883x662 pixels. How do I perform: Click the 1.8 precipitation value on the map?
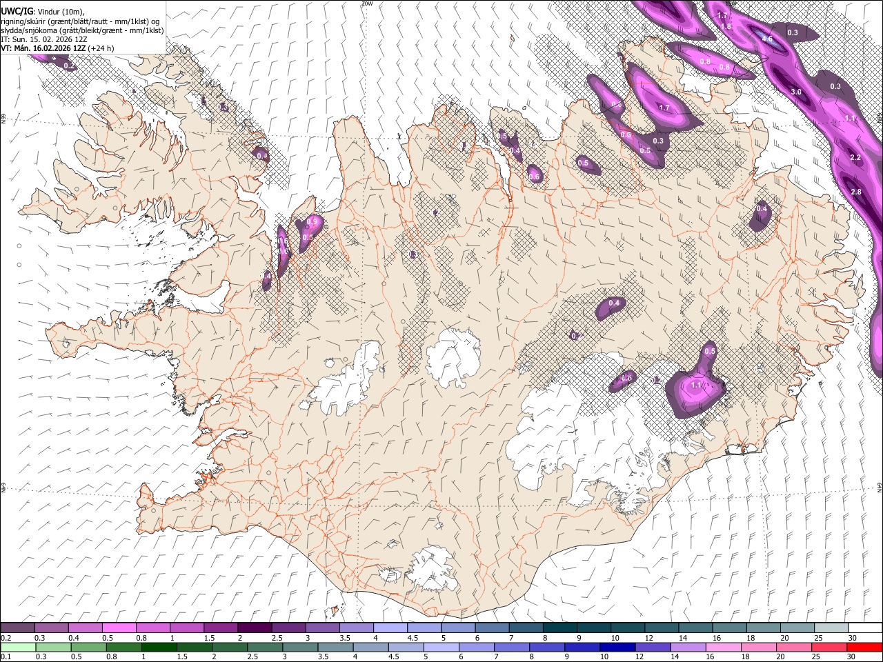(726, 26)
